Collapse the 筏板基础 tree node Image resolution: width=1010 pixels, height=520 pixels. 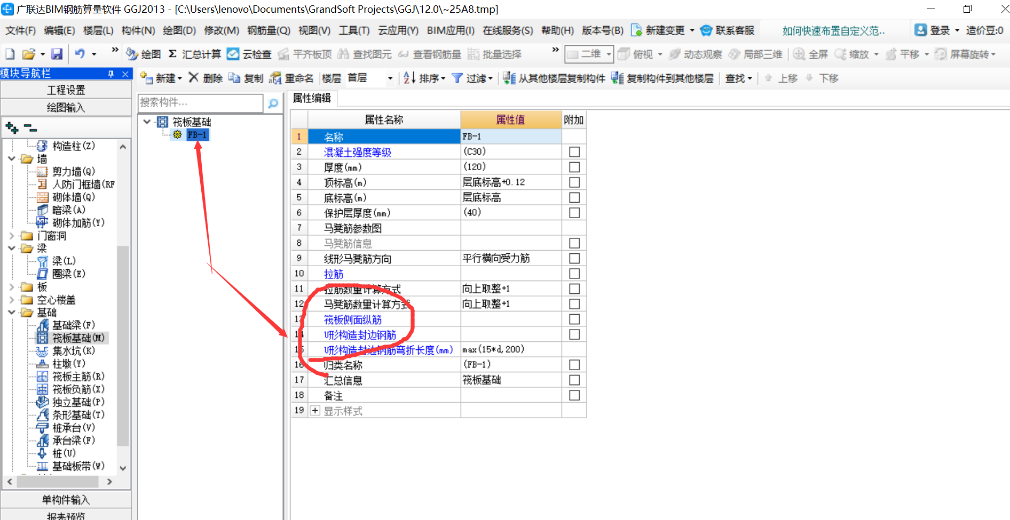pos(147,122)
